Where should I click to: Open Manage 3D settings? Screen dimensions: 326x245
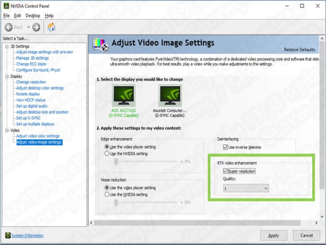[33, 58]
